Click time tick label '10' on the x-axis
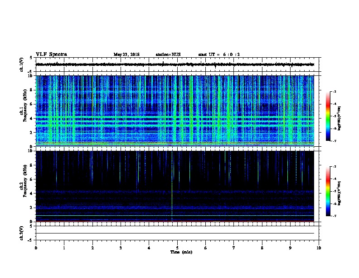 click(319, 248)
